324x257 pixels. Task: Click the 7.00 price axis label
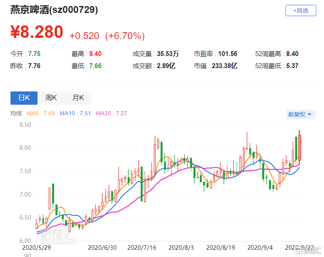click(x=25, y=195)
